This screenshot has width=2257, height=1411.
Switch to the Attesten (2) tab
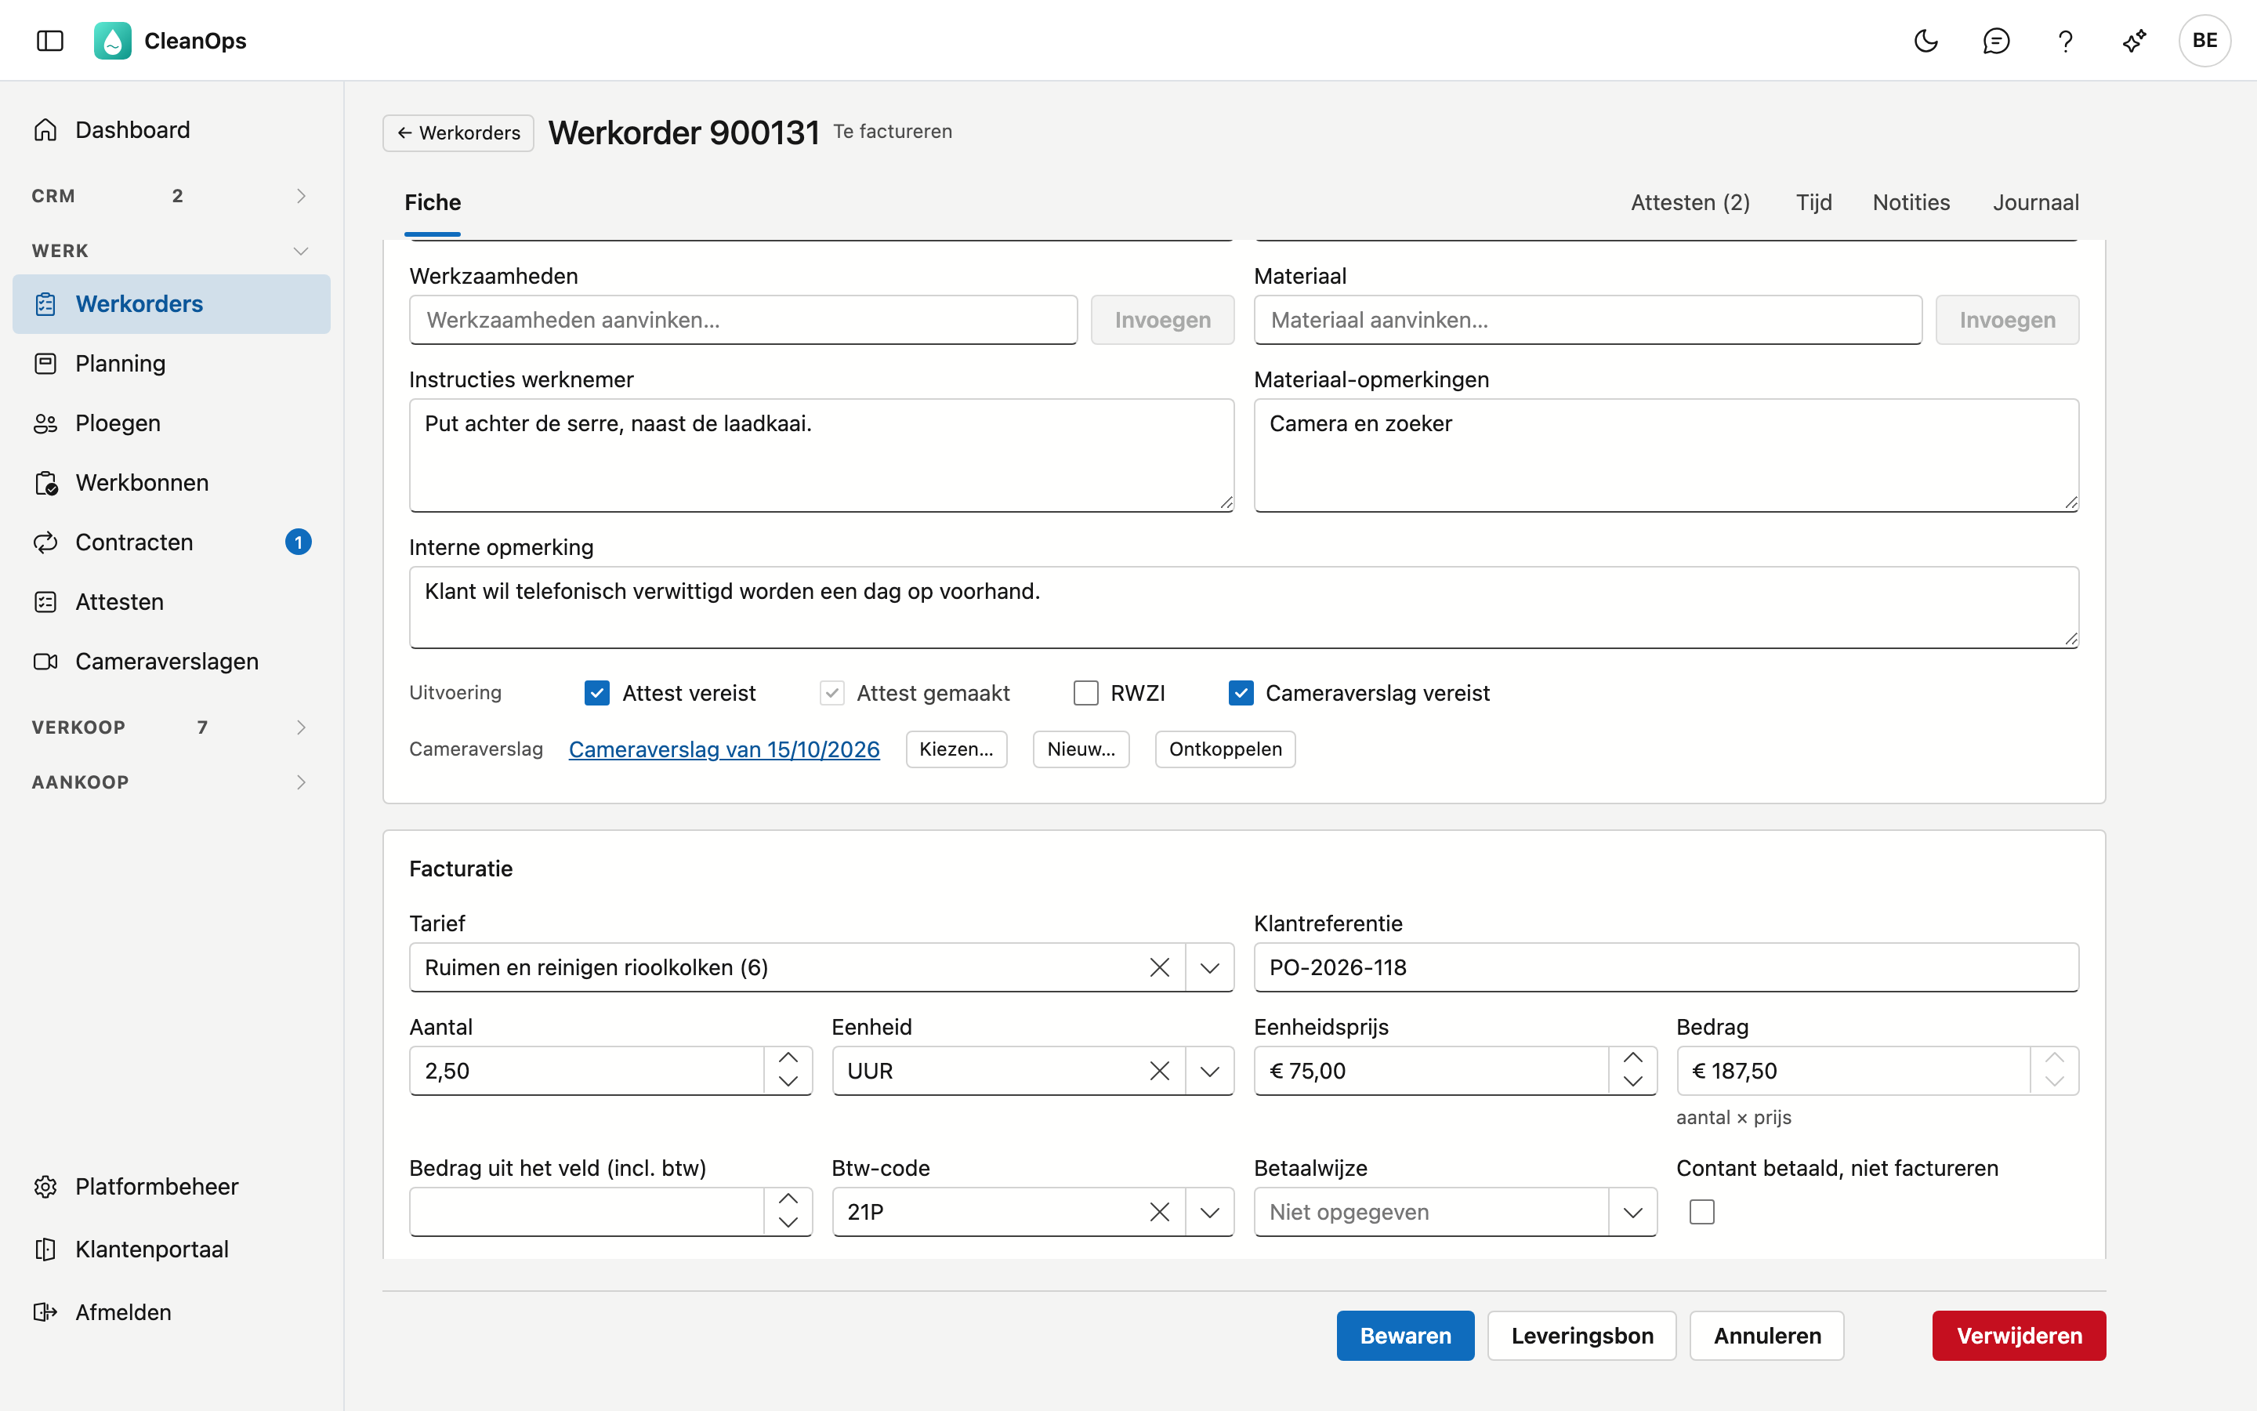tap(1690, 202)
